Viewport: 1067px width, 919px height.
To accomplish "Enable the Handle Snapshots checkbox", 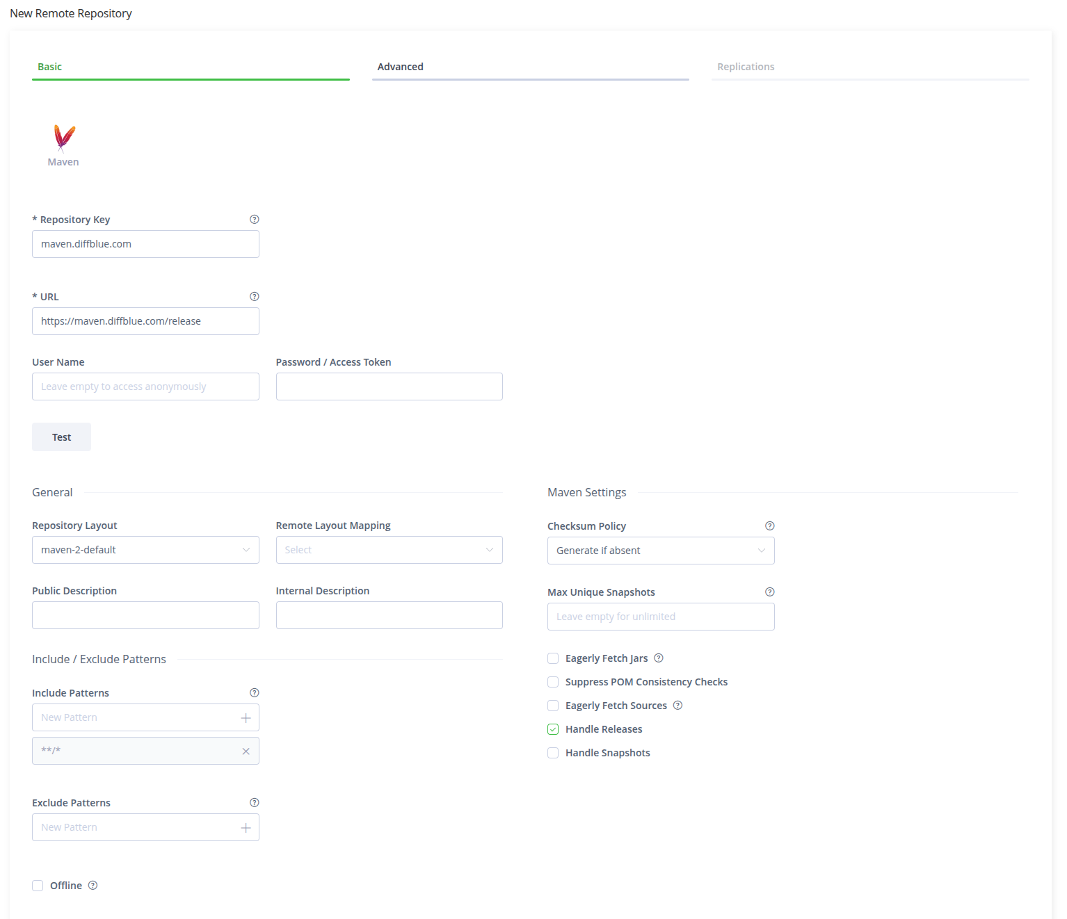I will tap(553, 753).
